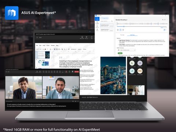The width and height of the screenshot is (176, 132).
Task: Click the LR participant avatar
Action: pyautogui.click(x=132, y=71)
